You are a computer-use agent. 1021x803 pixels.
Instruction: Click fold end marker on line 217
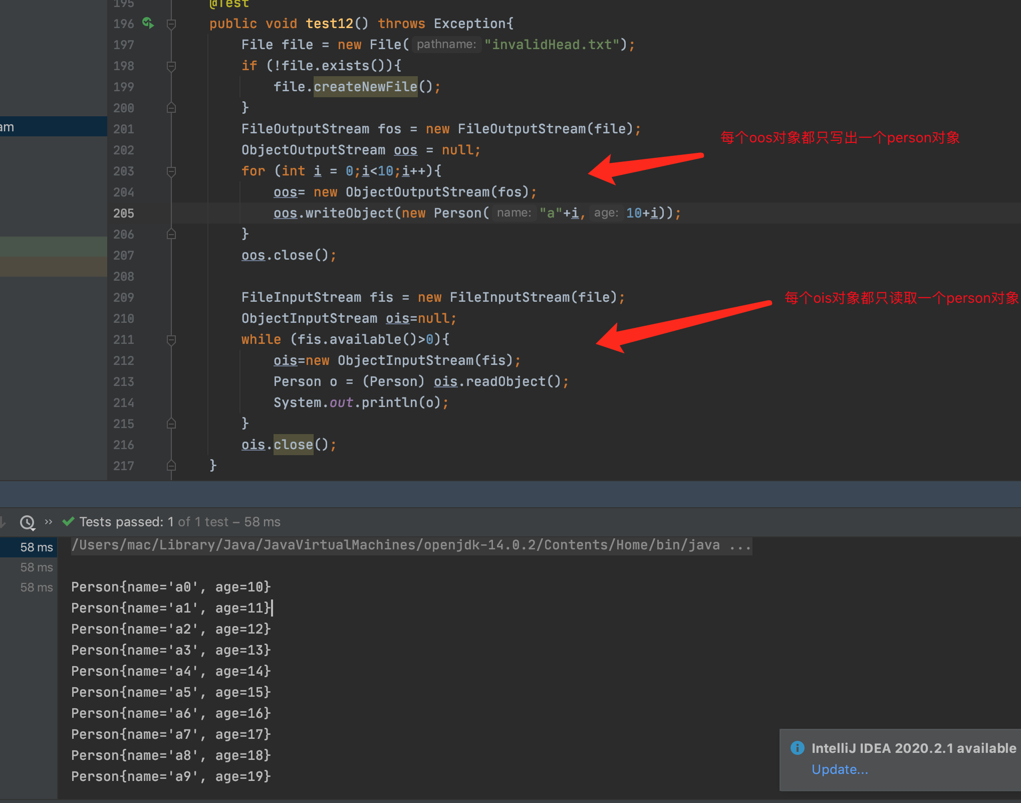pos(171,466)
